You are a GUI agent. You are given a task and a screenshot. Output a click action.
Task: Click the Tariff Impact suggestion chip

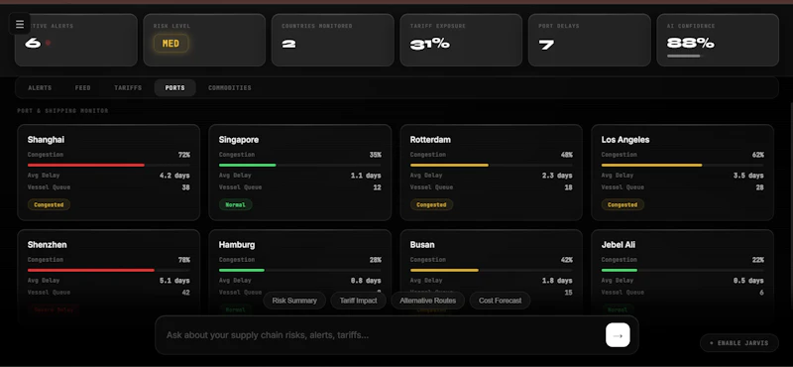pyautogui.click(x=358, y=301)
